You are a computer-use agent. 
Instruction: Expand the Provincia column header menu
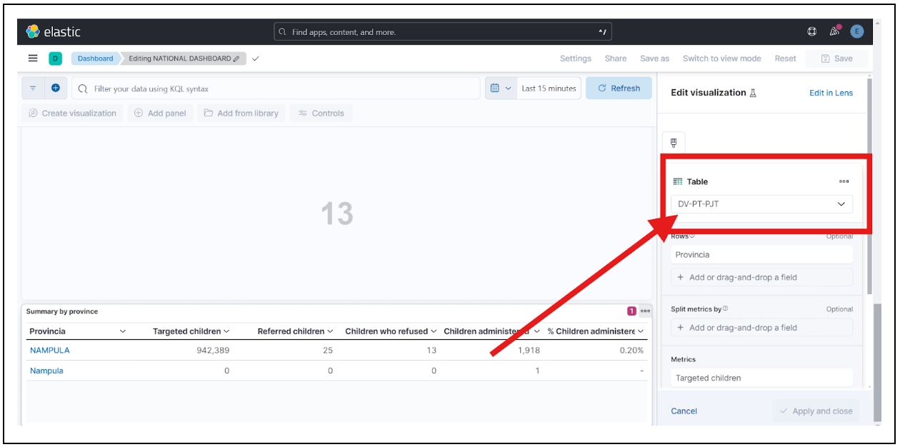point(123,331)
